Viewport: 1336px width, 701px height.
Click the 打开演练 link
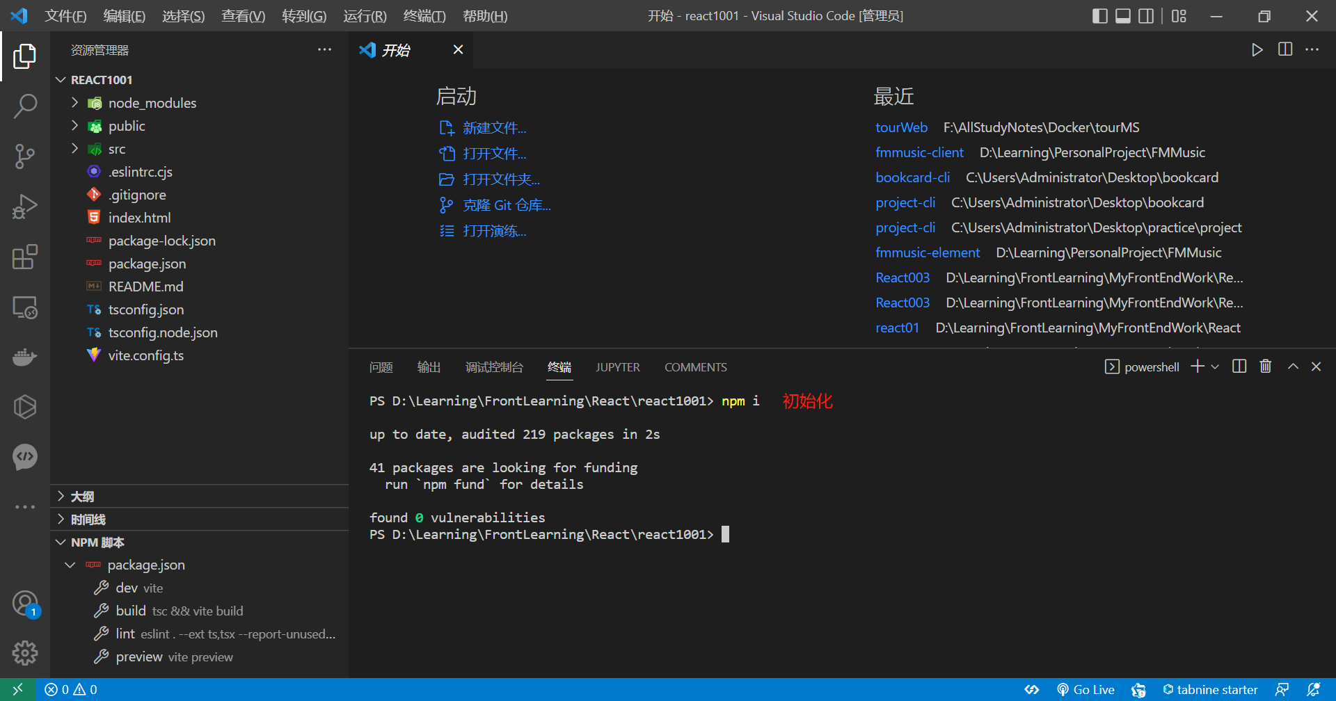(x=495, y=231)
